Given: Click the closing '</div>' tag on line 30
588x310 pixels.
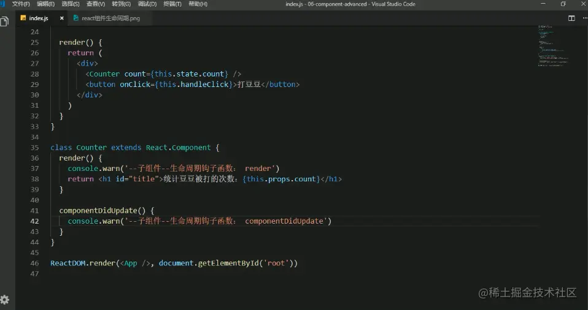Looking at the screenshot, I should pos(89,95).
